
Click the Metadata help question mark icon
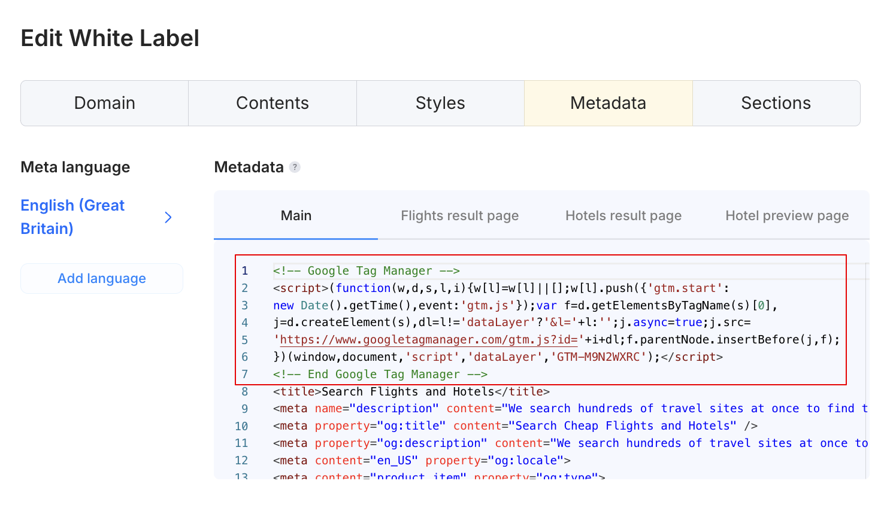(295, 167)
